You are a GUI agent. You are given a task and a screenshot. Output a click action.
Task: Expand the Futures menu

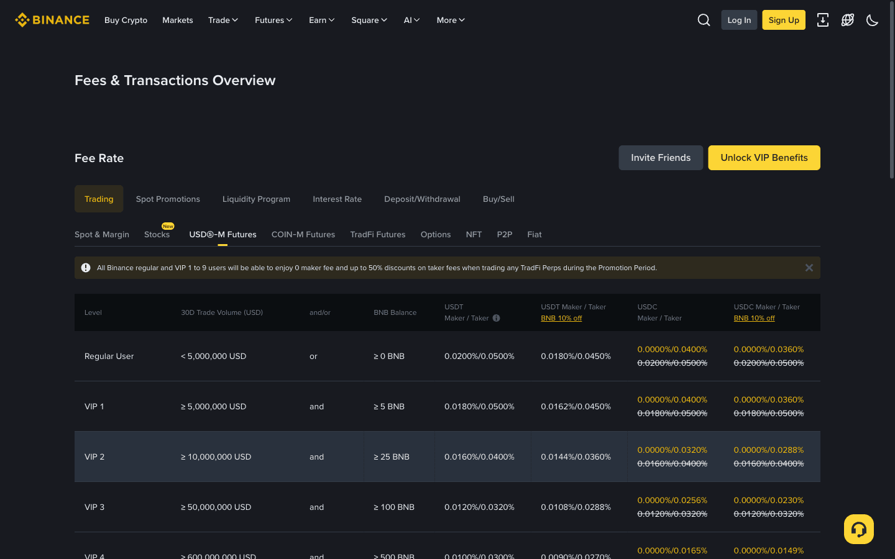tap(273, 20)
